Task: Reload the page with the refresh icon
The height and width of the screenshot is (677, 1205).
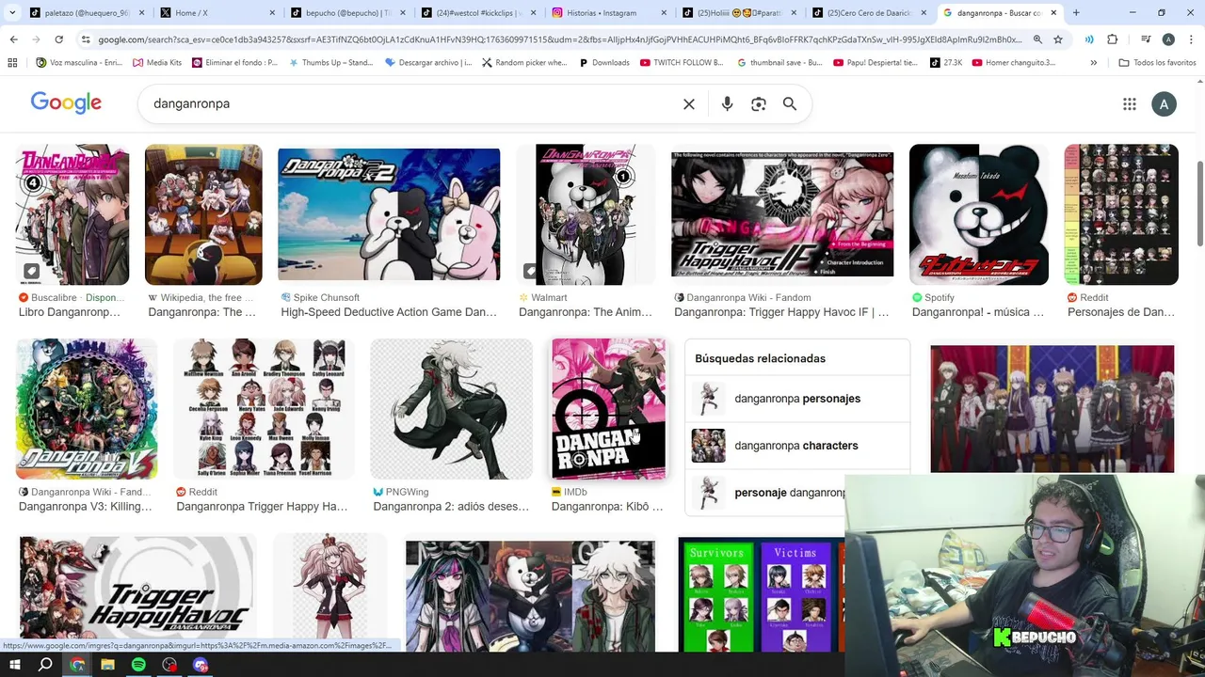Action: 58,39
